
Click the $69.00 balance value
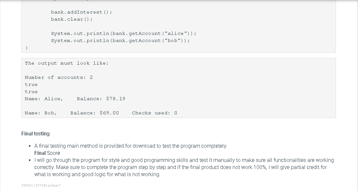tap(109, 113)
